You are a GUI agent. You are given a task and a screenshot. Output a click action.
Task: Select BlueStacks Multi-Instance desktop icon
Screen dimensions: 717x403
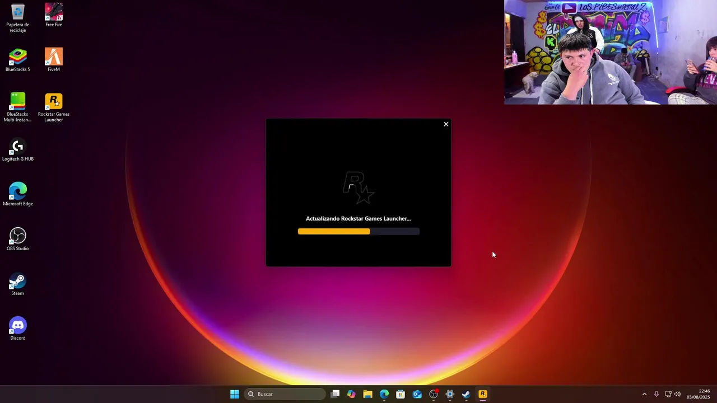(x=18, y=107)
